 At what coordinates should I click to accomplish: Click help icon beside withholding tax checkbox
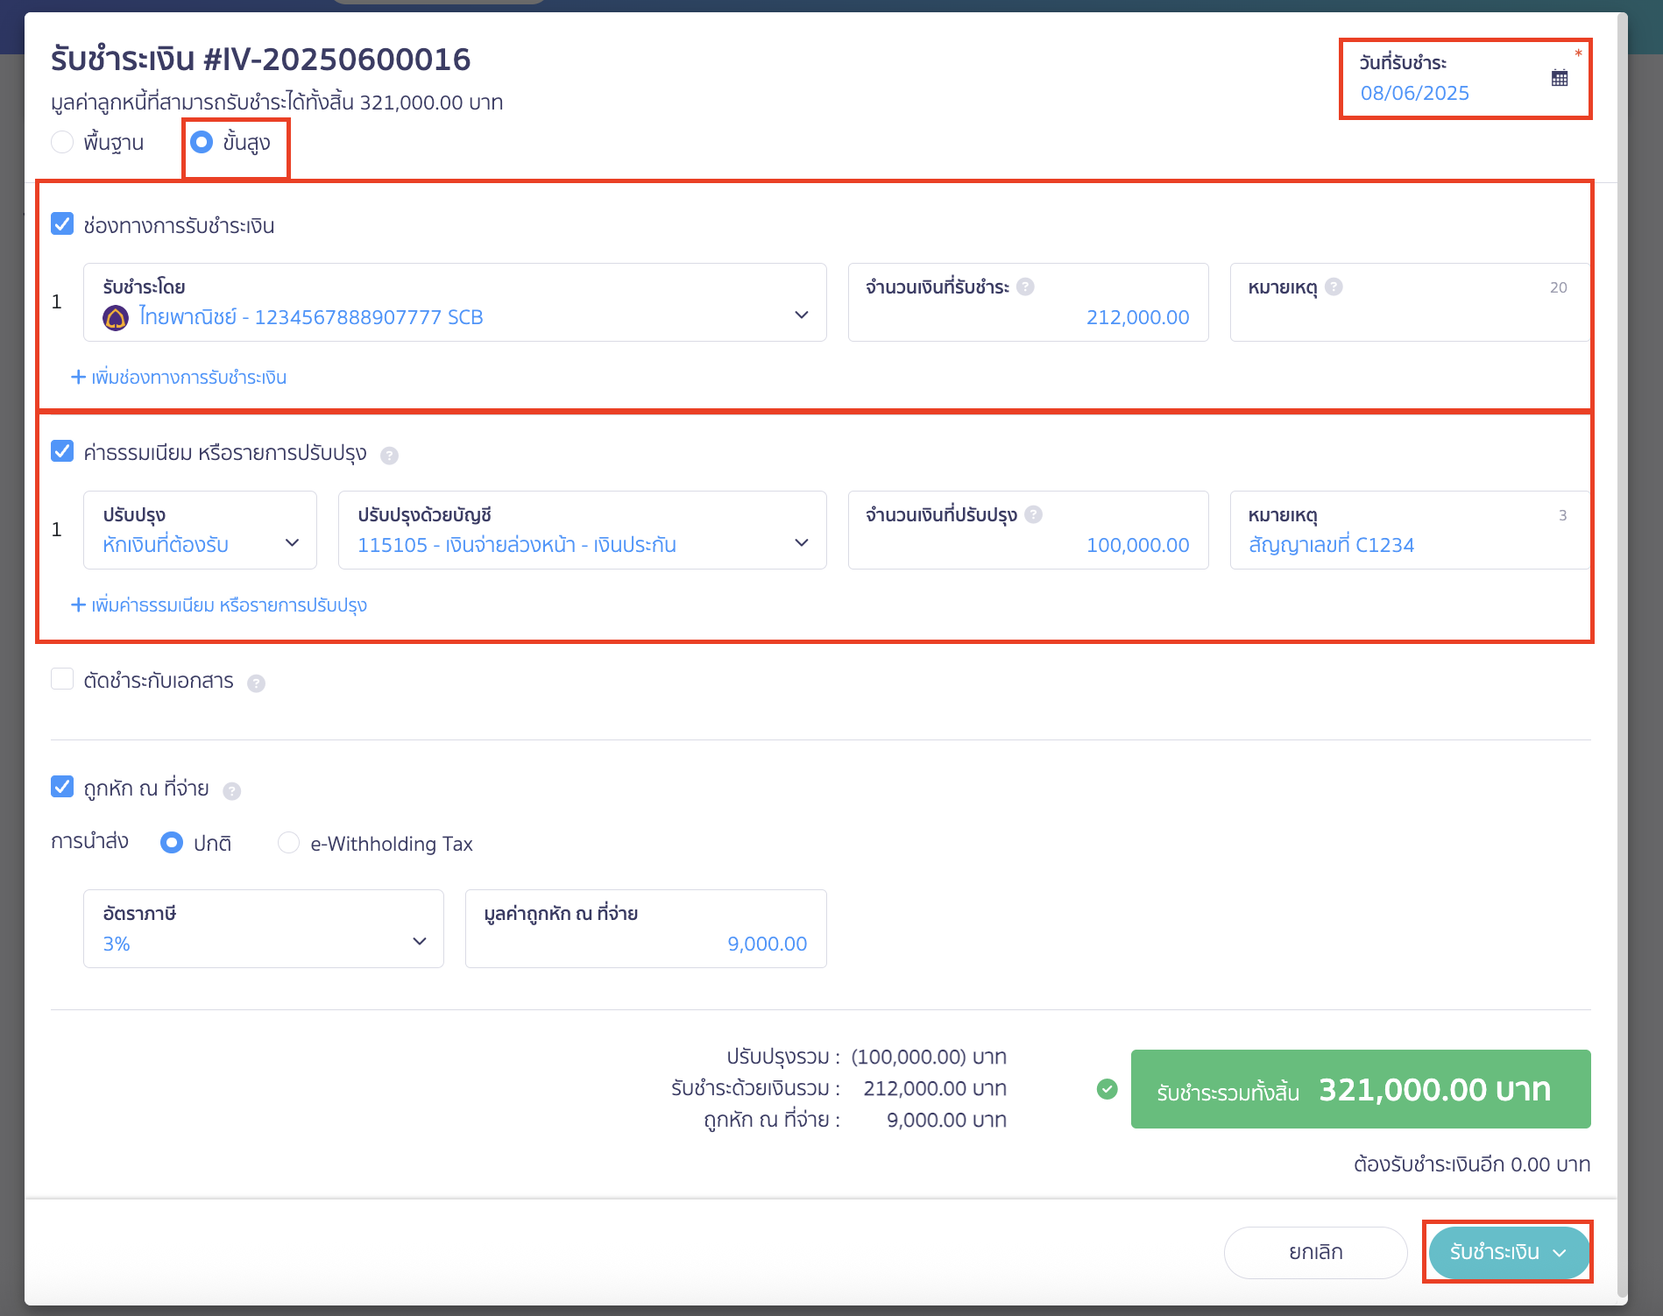pyautogui.click(x=231, y=790)
